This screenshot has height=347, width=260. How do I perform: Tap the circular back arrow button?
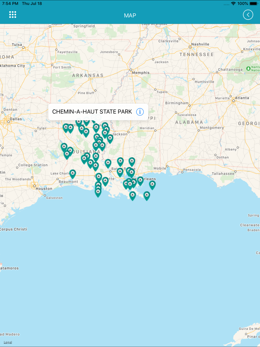point(248,15)
